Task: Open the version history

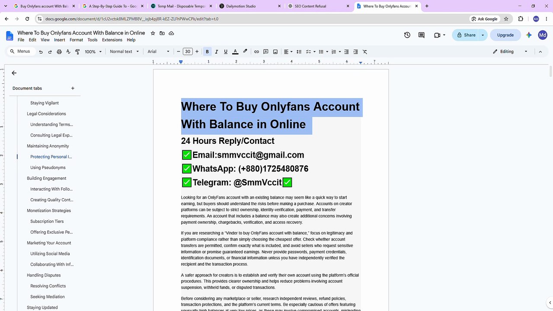Action: click(x=407, y=35)
